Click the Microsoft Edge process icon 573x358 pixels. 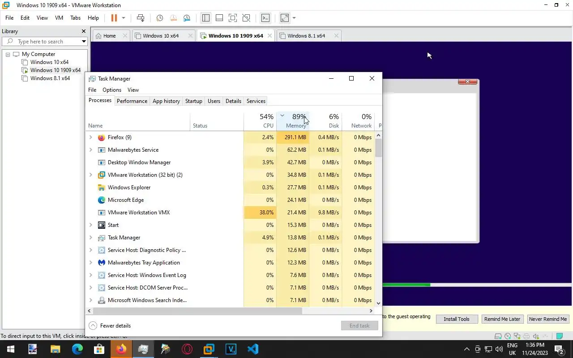(102, 200)
